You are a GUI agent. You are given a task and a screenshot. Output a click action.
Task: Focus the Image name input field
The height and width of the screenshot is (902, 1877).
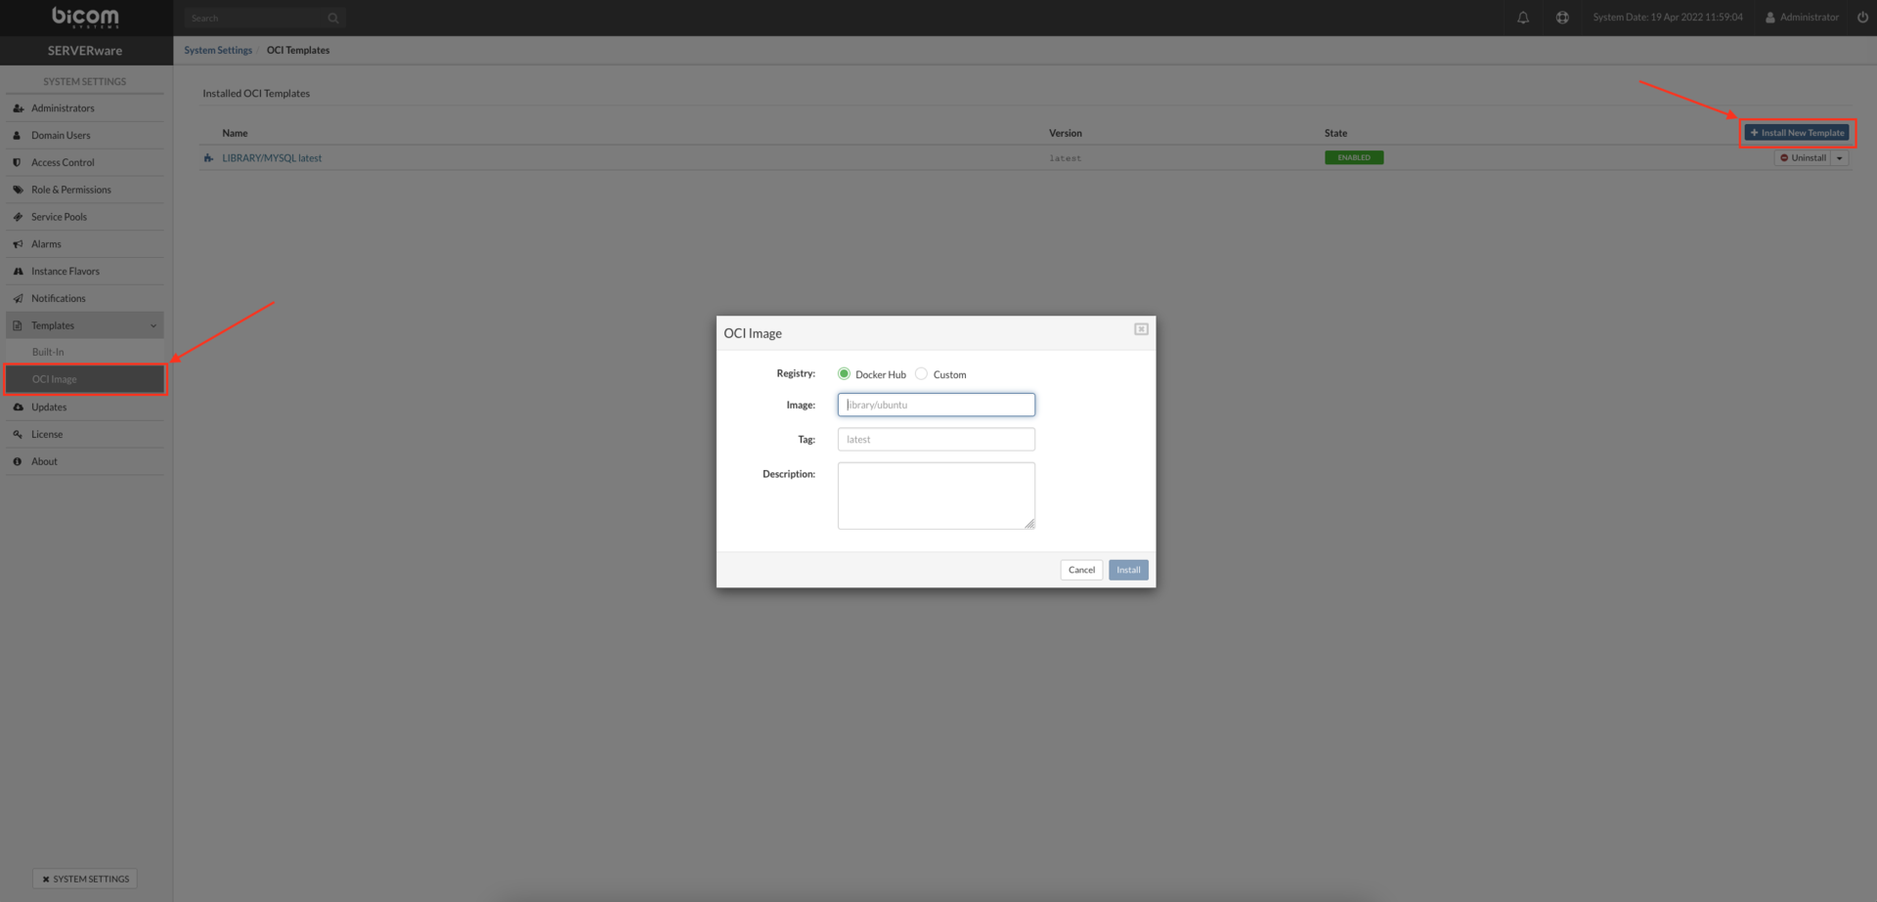coord(936,405)
